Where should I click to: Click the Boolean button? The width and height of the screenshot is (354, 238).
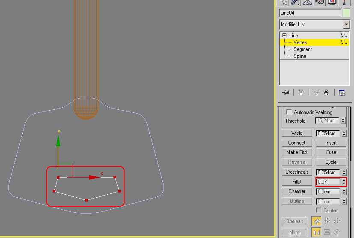tap(295, 221)
